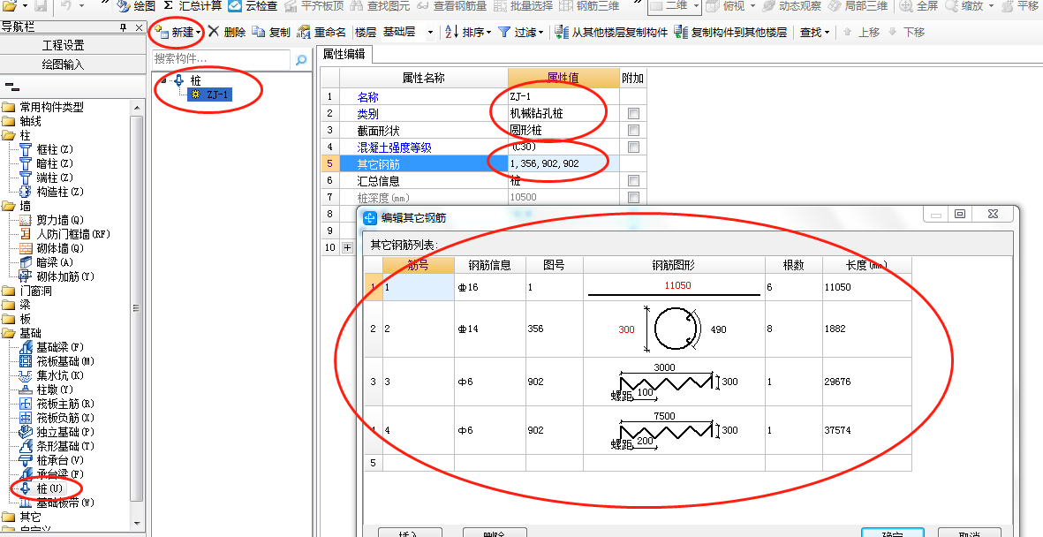The height and width of the screenshot is (537, 1043).
Task: Select ZJ-1 component in the pile list
Action: click(210, 95)
